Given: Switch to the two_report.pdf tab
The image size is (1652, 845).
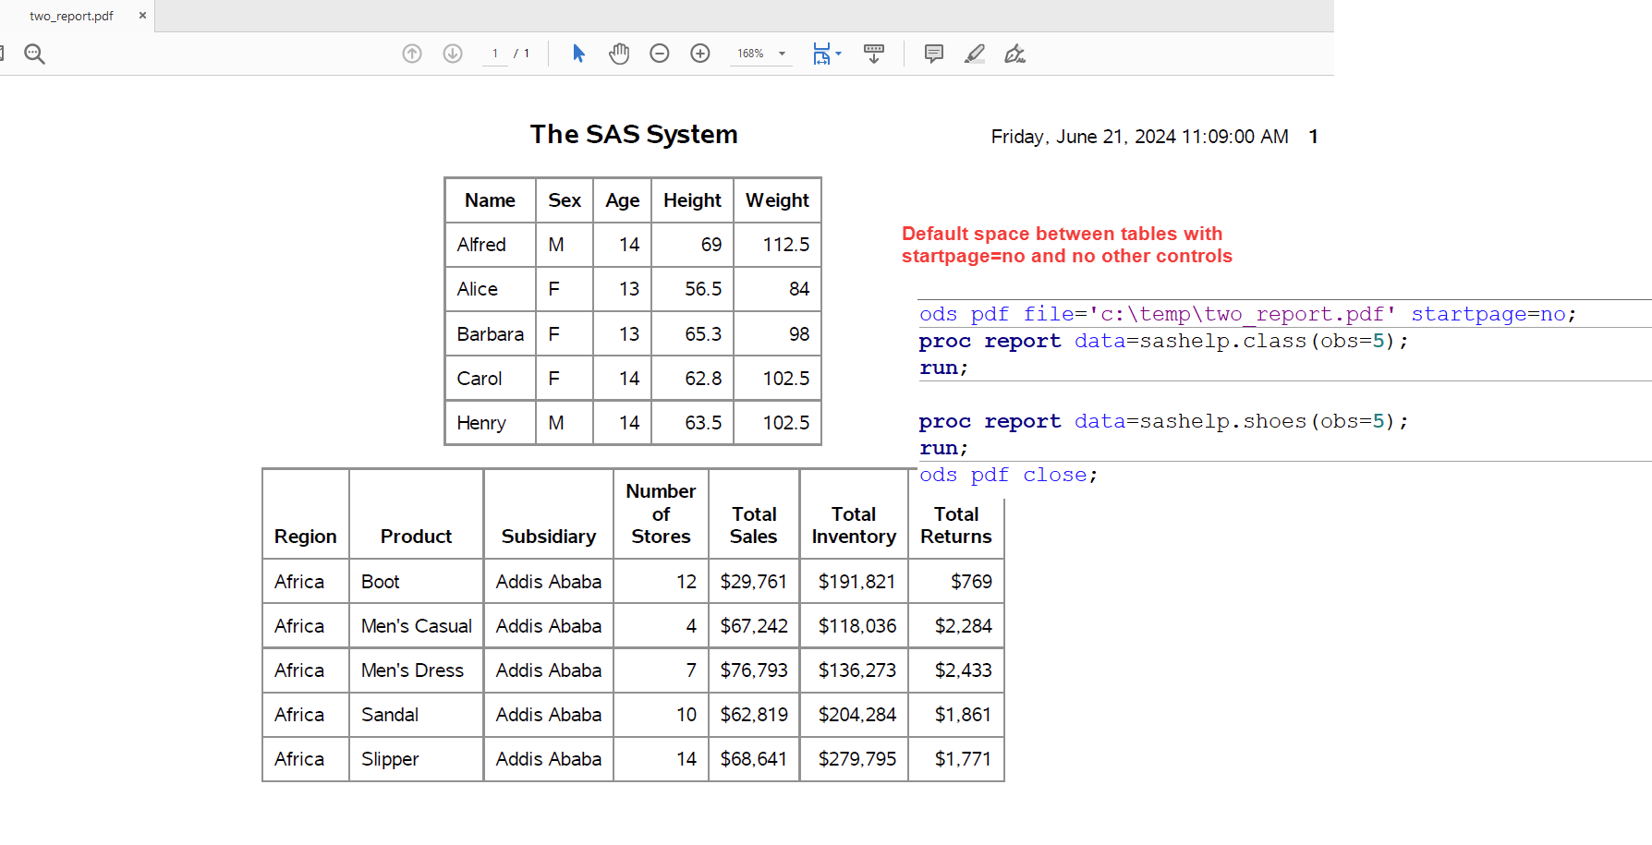Looking at the screenshot, I should (71, 16).
